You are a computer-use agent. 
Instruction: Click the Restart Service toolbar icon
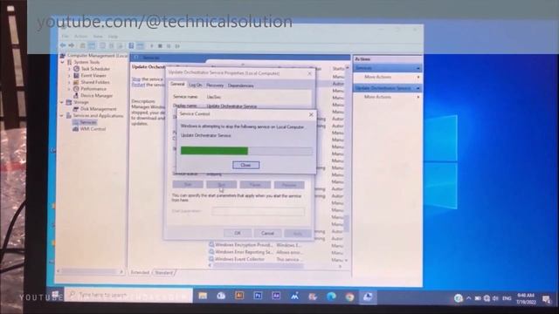[x=177, y=46]
